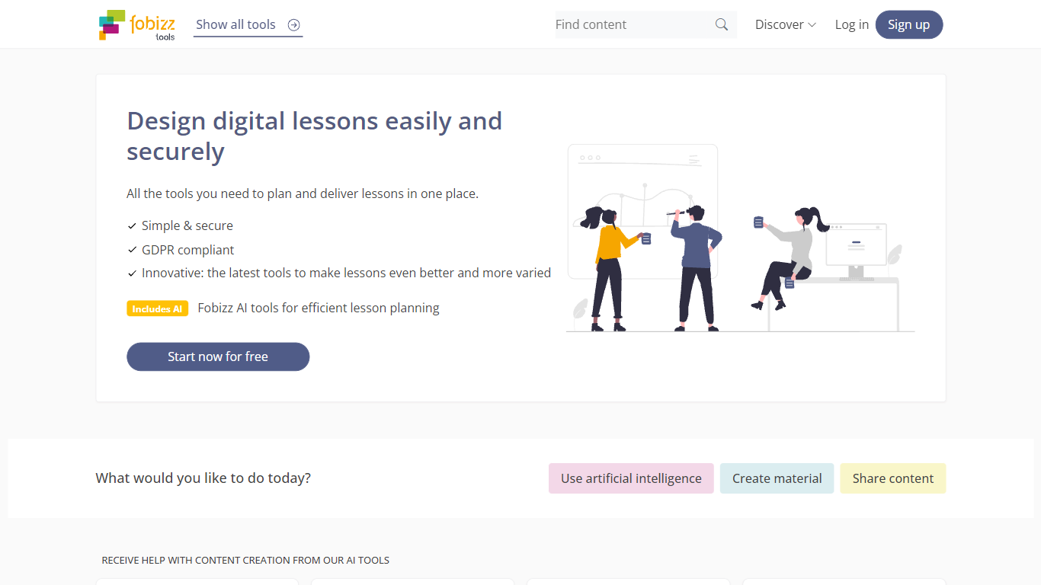The image size is (1041, 585).
Task: Select the Use artificial intelligence filter
Action: (631, 478)
